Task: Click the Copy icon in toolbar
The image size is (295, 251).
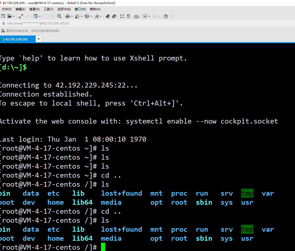Action: point(47,16)
